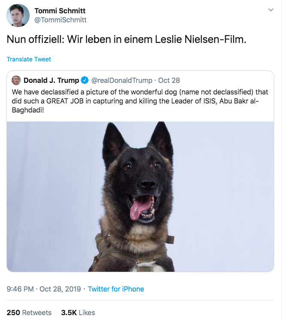
Task: View the 250 Retweets list
Action: [x=29, y=313]
